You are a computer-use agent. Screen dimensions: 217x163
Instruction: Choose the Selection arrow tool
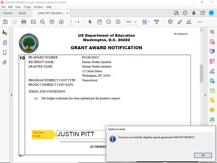coord(90,22)
